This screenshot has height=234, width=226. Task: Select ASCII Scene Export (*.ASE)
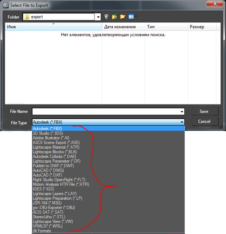tap(109, 142)
